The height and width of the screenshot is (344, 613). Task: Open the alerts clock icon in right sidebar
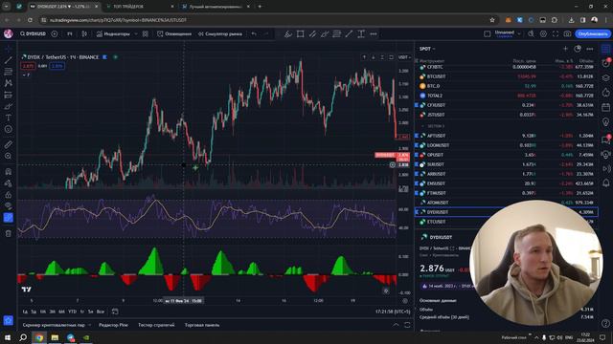click(x=606, y=63)
